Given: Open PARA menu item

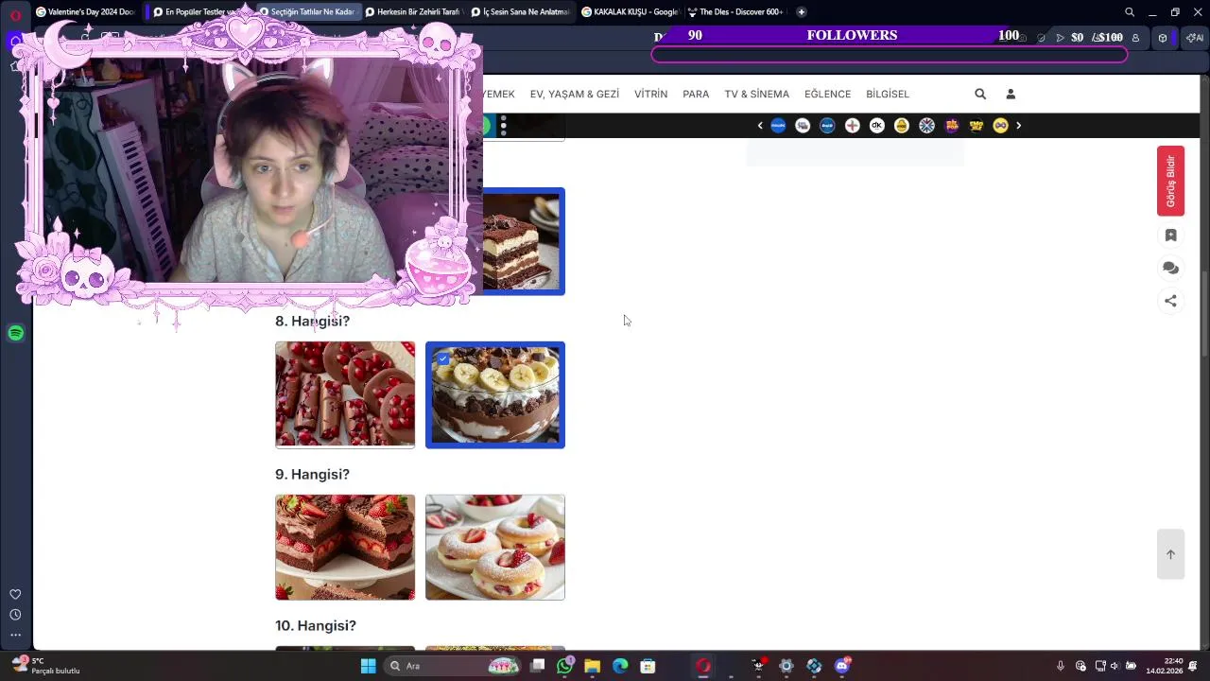Looking at the screenshot, I should pyautogui.click(x=696, y=94).
